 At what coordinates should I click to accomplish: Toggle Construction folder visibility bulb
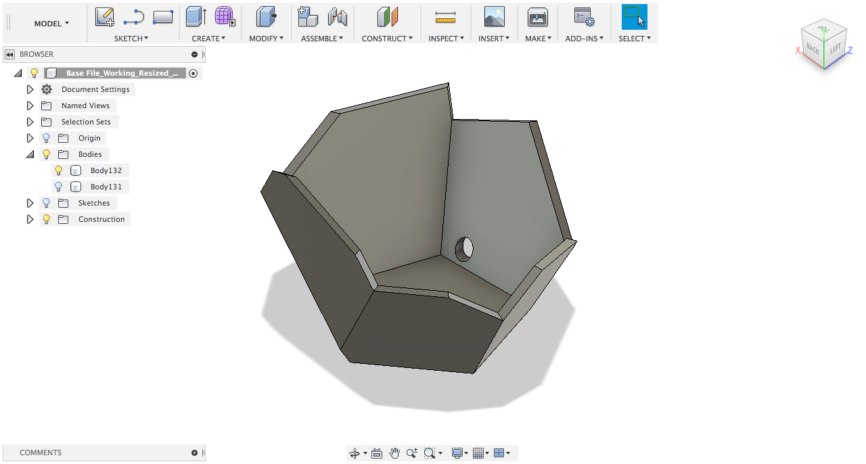point(47,219)
